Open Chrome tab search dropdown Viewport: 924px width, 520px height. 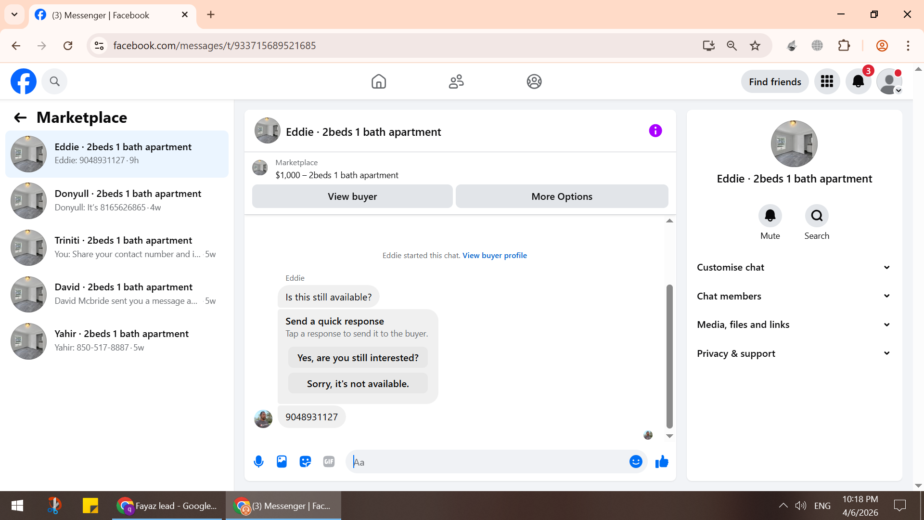[14, 14]
